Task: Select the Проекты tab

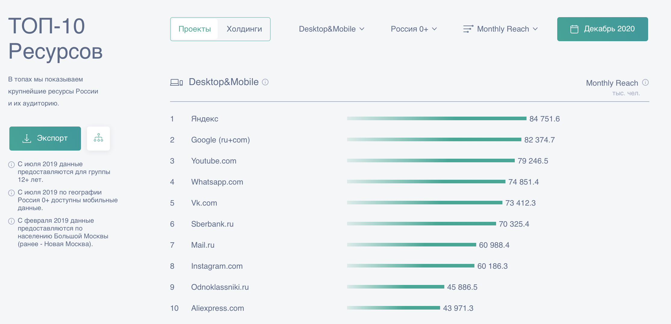Action: click(x=195, y=29)
